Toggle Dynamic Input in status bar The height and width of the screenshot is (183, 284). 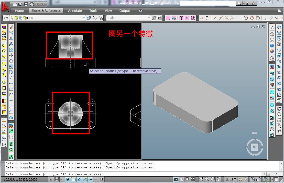90,179
